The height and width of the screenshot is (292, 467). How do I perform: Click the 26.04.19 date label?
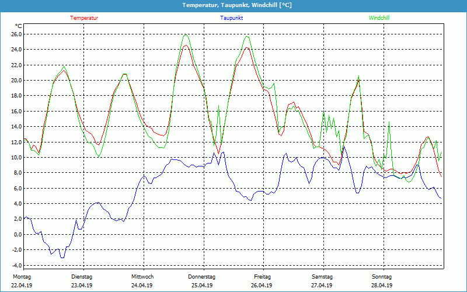(x=262, y=286)
